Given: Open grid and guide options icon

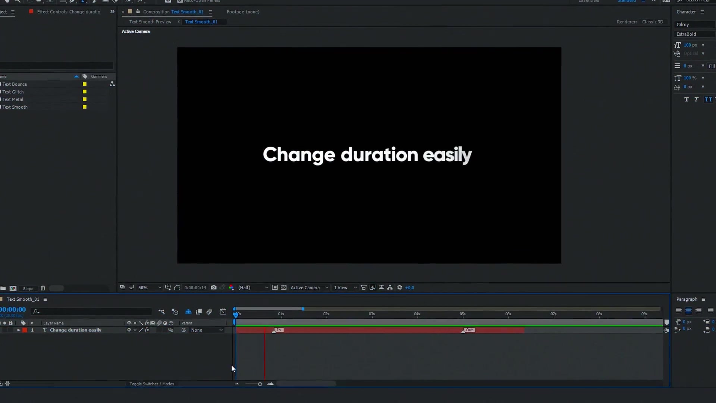Looking at the screenshot, I should 168,287.
